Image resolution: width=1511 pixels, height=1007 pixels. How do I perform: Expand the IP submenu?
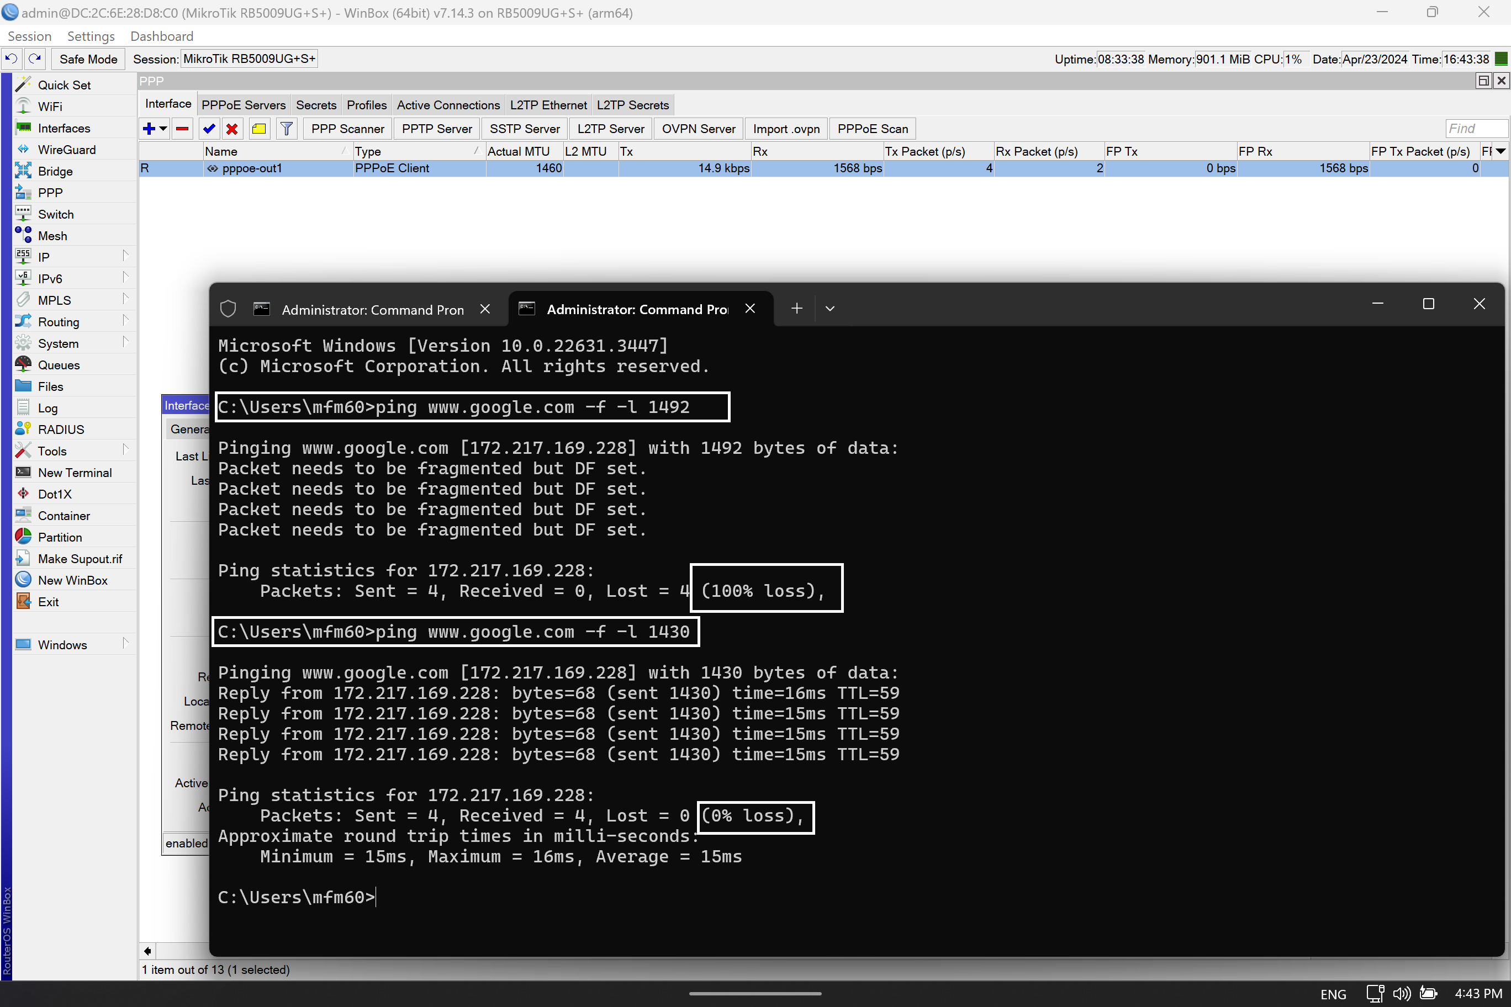pyautogui.click(x=125, y=256)
